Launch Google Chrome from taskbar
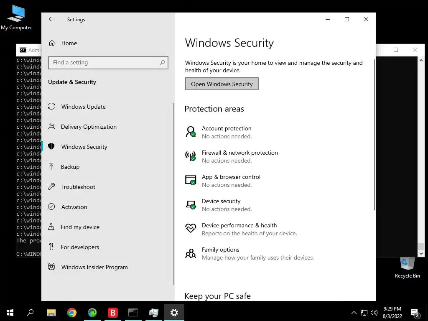This screenshot has height=321, width=428. (x=72, y=313)
